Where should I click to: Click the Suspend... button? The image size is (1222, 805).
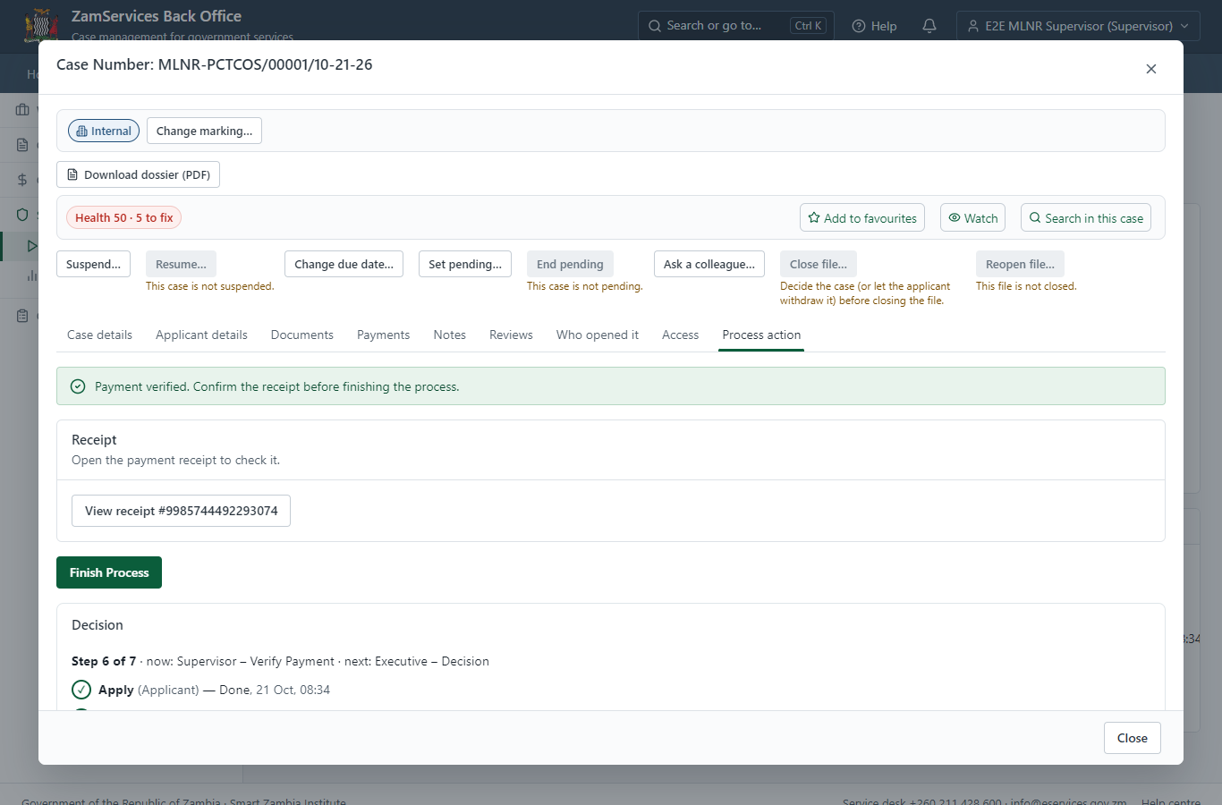click(x=93, y=264)
